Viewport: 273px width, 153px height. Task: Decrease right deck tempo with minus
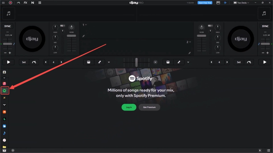point(263,53)
